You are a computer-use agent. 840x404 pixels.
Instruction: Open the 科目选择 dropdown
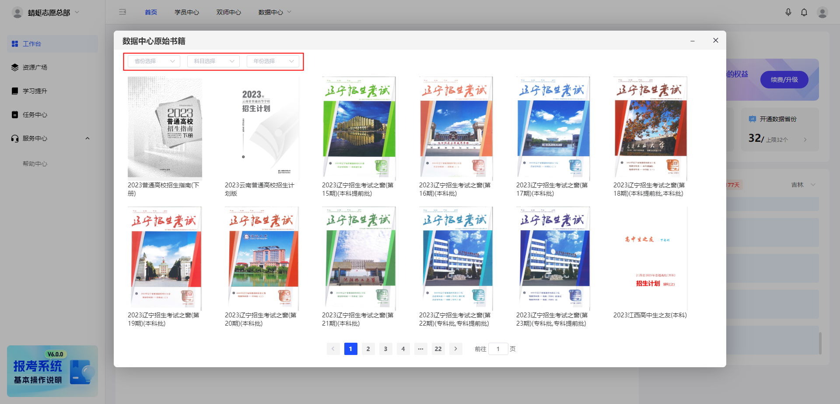tap(213, 61)
